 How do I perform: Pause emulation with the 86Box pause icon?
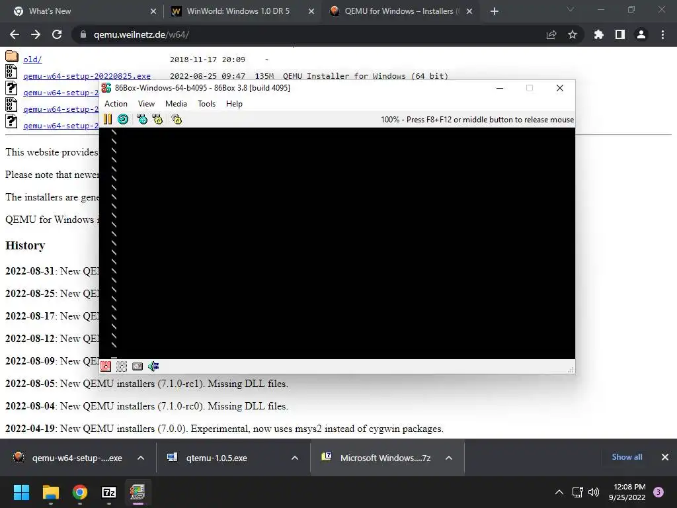tap(108, 119)
